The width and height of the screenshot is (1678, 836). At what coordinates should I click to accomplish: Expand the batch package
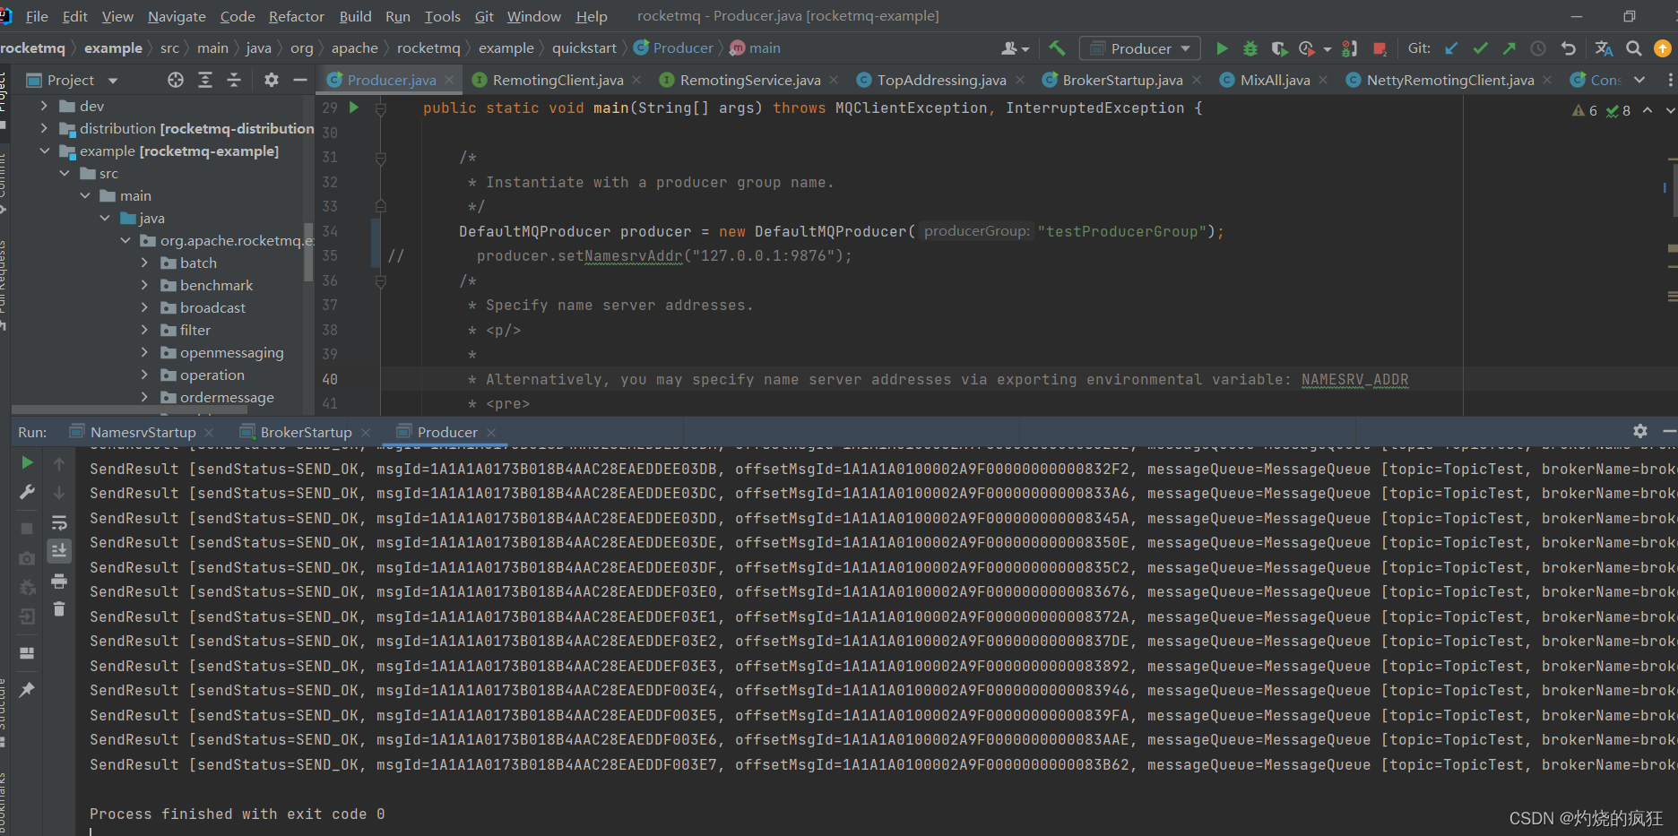(145, 263)
